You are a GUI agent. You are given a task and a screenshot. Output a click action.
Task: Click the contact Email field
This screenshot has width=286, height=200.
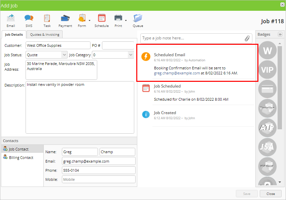(x=99, y=161)
